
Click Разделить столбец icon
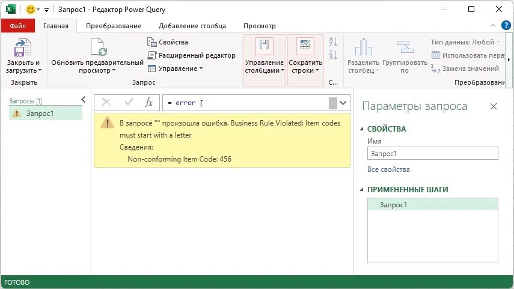(x=363, y=47)
